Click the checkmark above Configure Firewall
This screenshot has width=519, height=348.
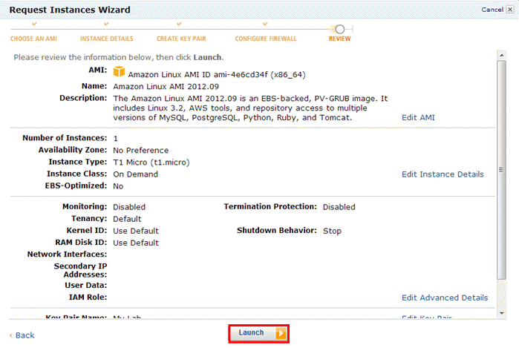pos(265,24)
